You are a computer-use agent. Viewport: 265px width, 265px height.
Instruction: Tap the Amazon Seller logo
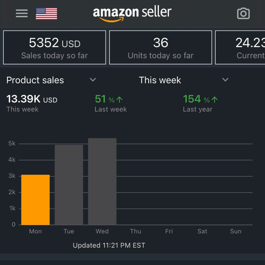coord(132,14)
